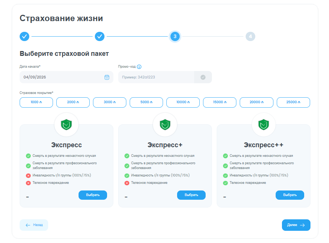Go back with the Назад button
Image resolution: width=329 pixels, height=243 pixels.
(x=34, y=225)
